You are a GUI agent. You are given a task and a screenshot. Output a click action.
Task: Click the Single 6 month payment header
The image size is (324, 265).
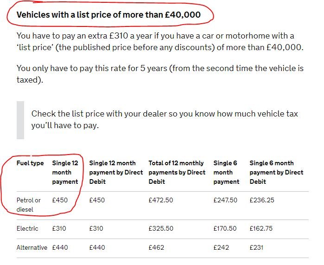226,172
